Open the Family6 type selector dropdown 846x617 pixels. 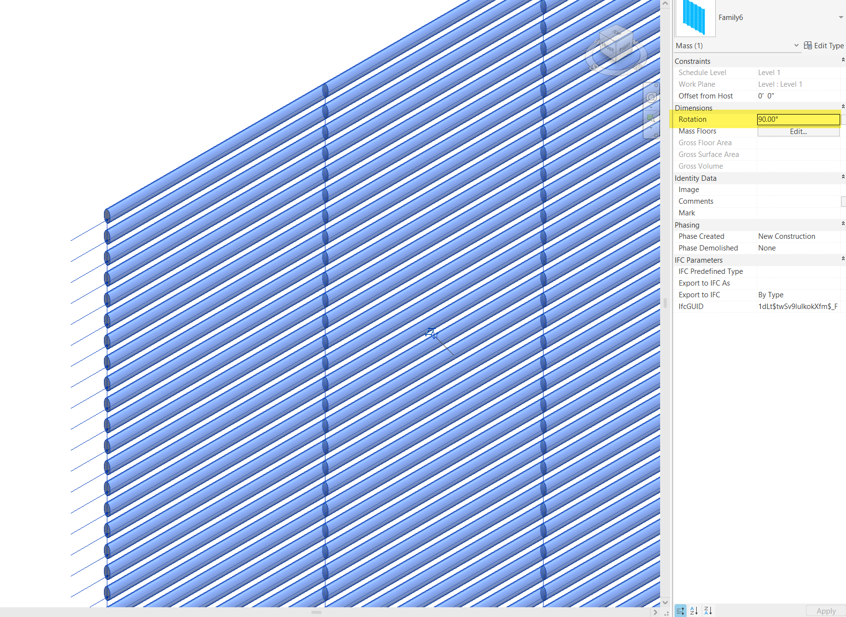point(840,17)
